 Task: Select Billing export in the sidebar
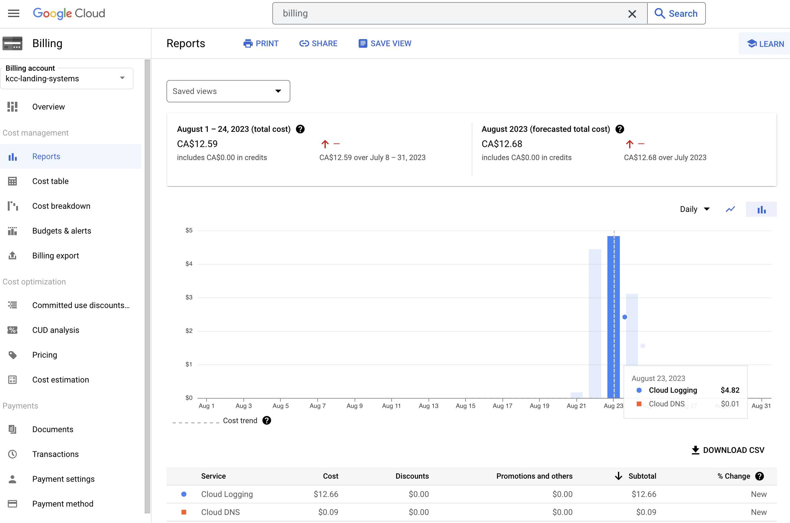click(55, 256)
